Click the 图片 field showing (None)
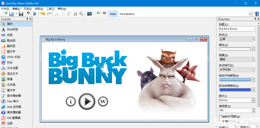260x128 pixels. [x=235, y=100]
